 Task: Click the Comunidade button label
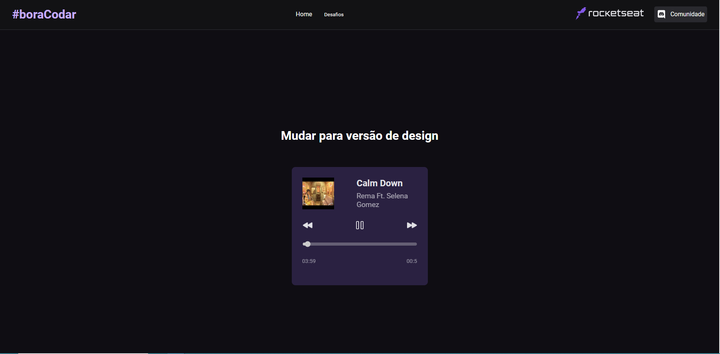[x=687, y=14]
